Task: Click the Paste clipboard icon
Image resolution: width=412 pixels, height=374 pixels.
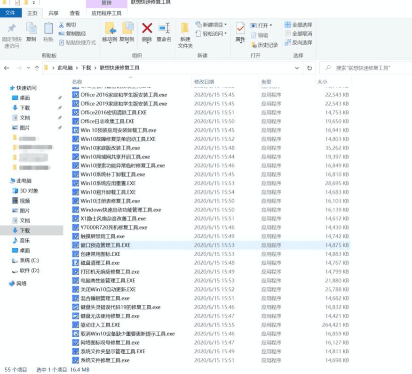Action: [x=48, y=28]
